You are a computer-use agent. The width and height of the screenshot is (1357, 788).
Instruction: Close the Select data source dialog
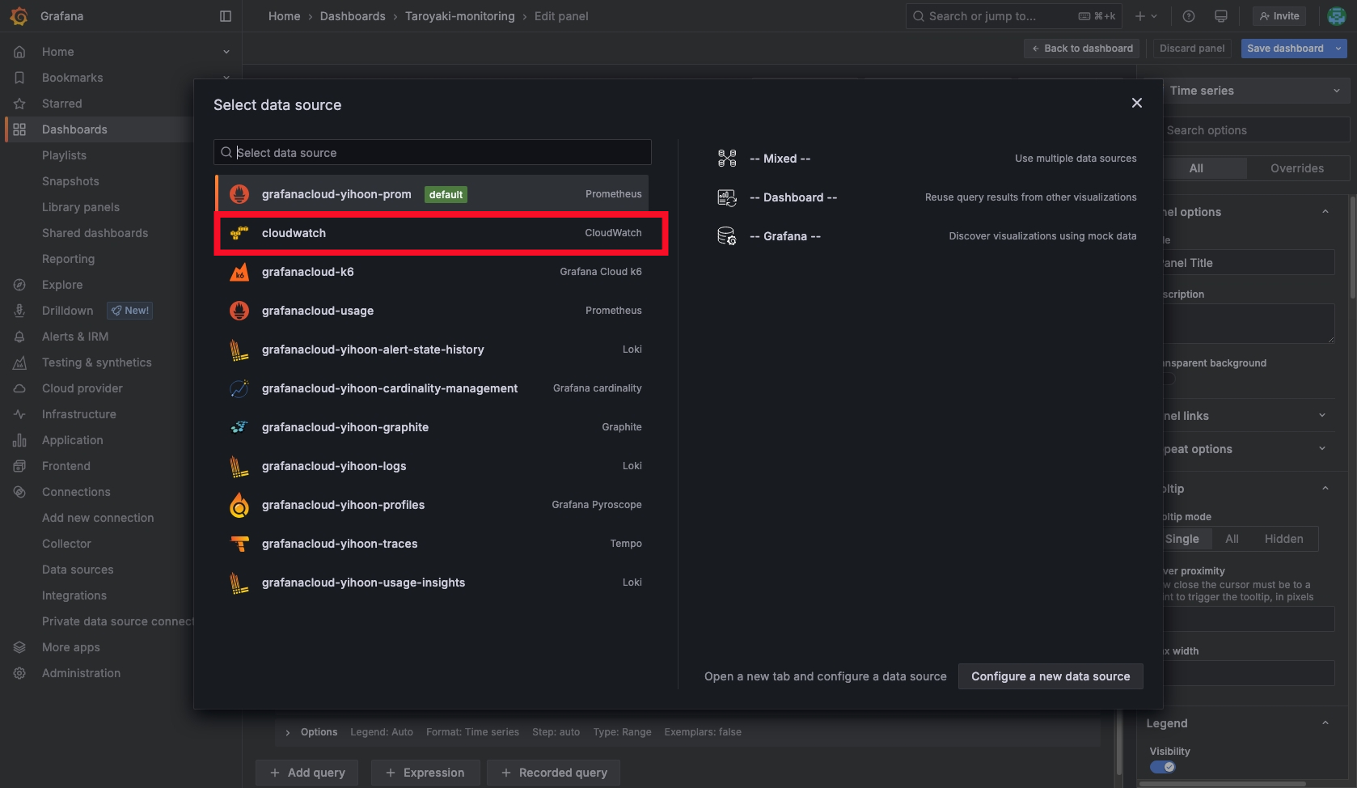click(x=1137, y=103)
